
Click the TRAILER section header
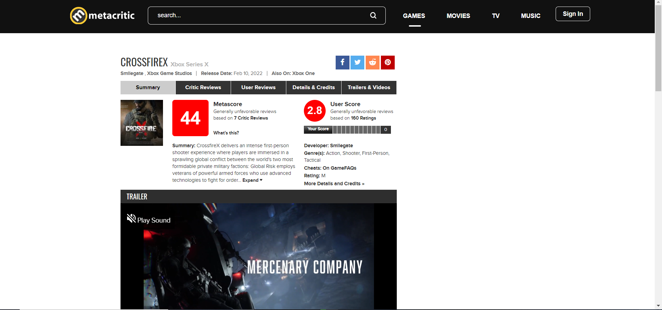click(x=259, y=197)
